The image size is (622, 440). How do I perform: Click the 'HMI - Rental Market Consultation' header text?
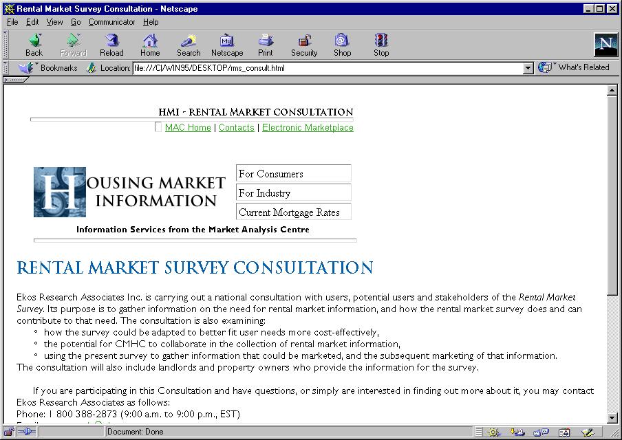[256, 112]
